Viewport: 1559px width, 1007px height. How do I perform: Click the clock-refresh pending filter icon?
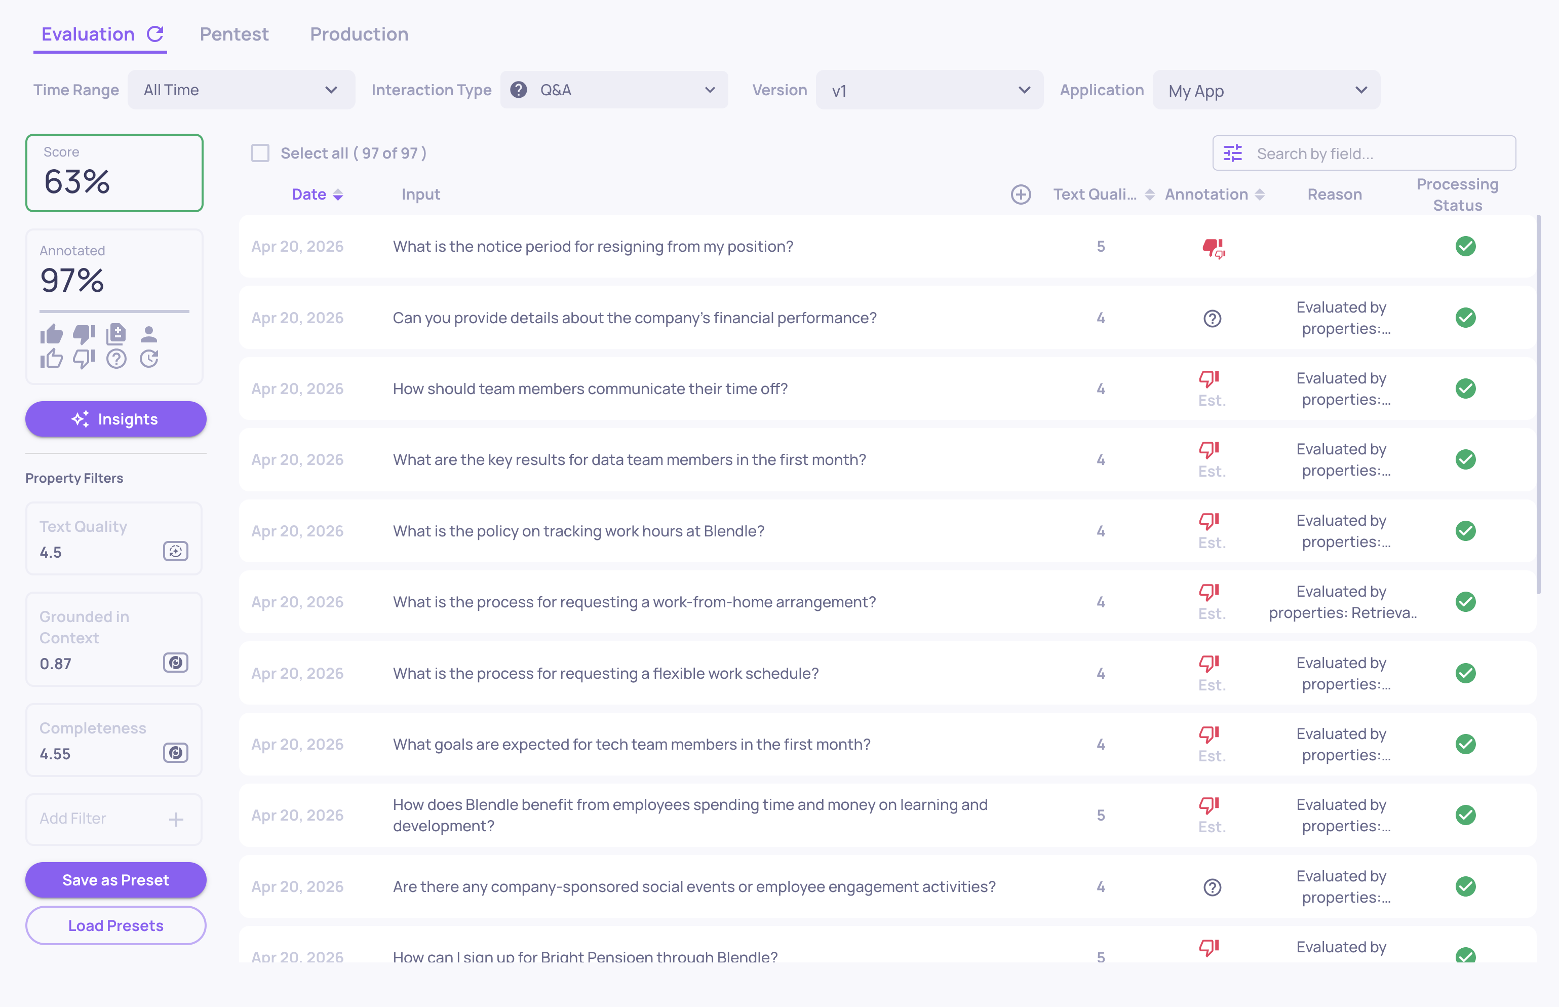(x=149, y=358)
